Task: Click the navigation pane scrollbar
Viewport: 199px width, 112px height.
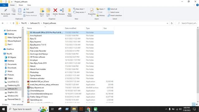Action: point(23,63)
